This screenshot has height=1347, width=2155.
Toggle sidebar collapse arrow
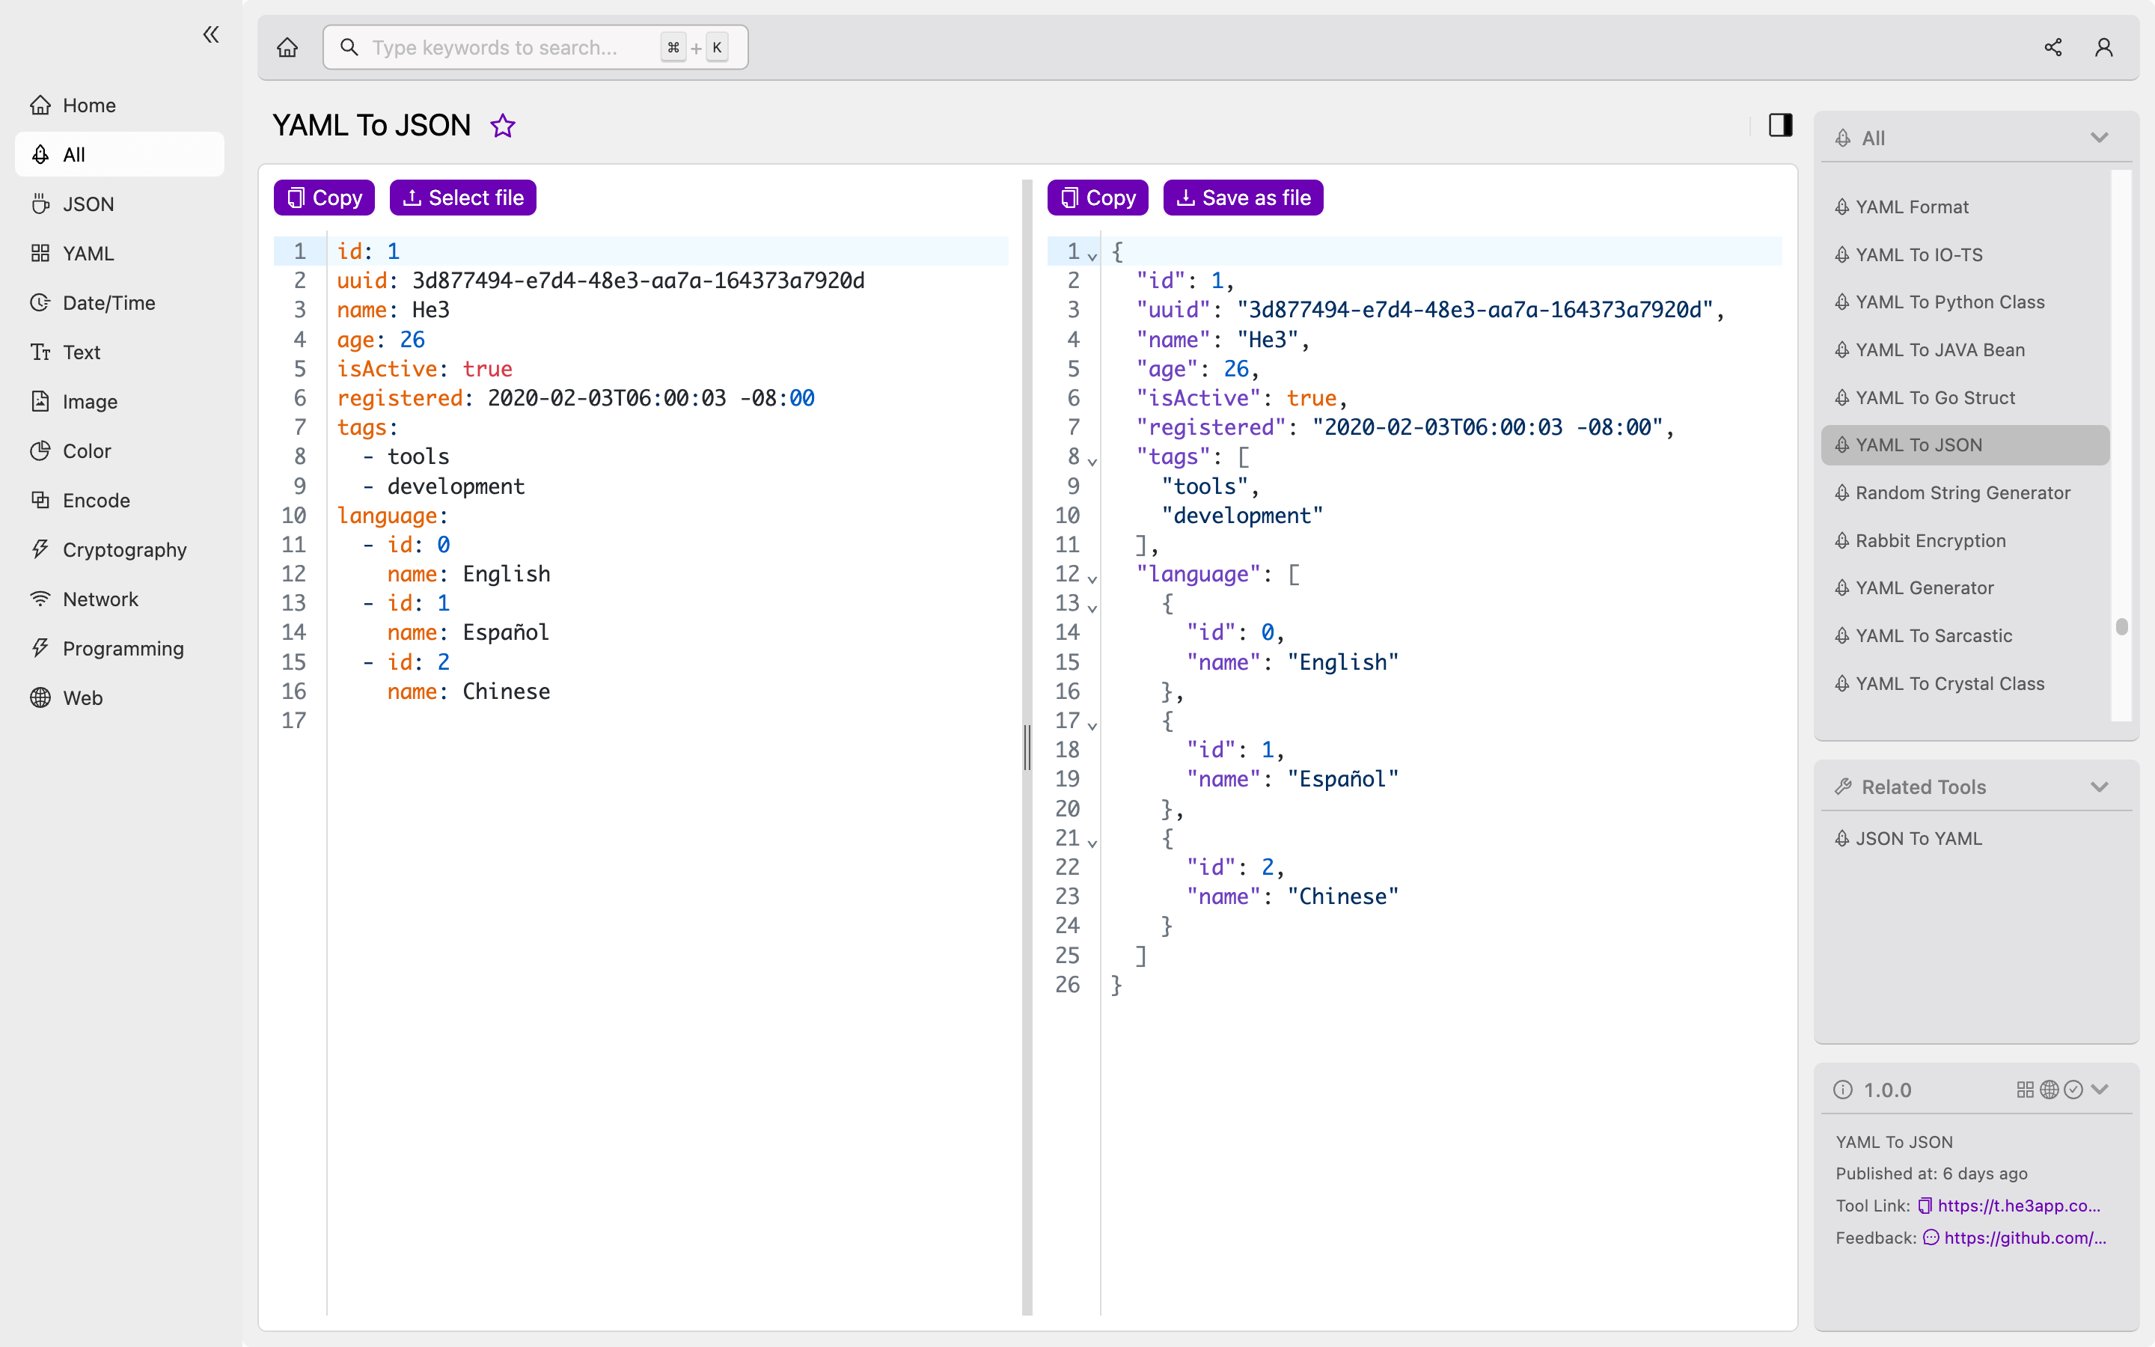point(211,33)
